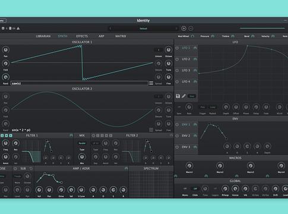Open Oscillator 2 formula menu icon

(151, 130)
